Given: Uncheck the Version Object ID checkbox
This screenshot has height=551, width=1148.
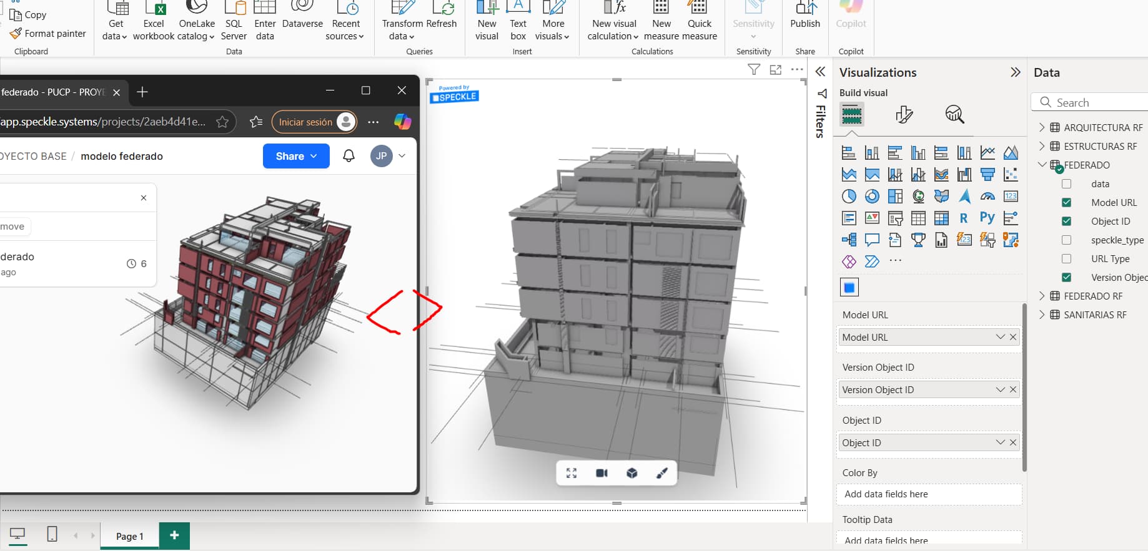Looking at the screenshot, I should tap(1066, 278).
